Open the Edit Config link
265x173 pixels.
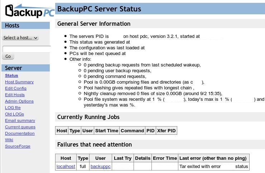click(x=16, y=88)
